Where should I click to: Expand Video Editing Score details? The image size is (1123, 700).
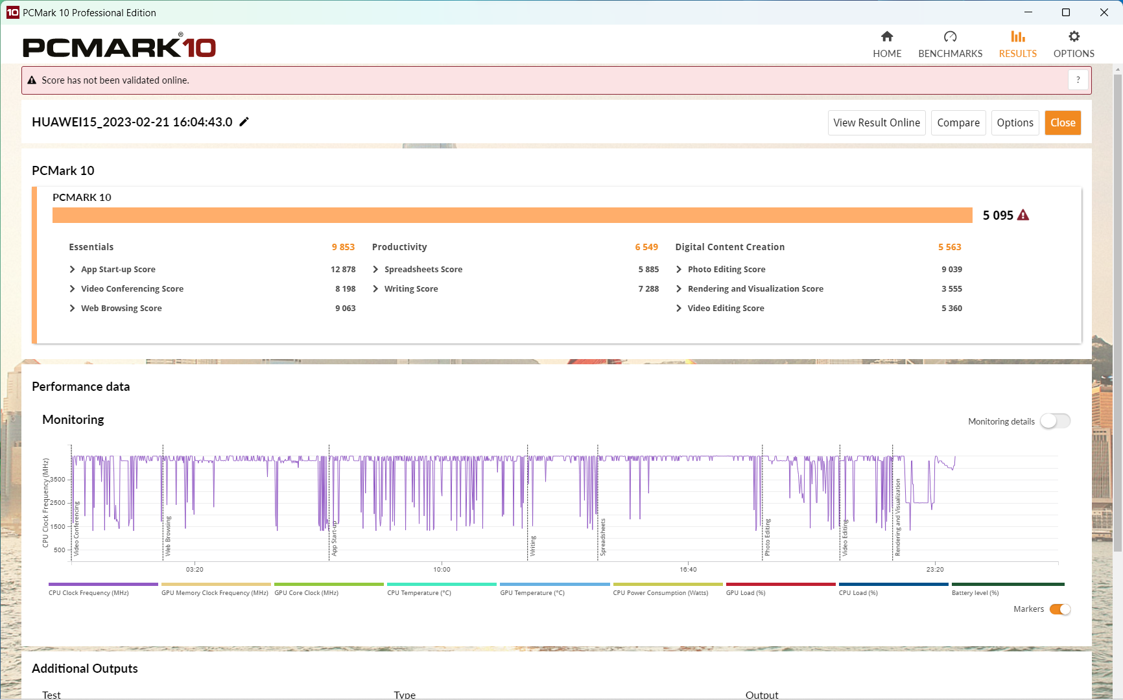pos(679,309)
